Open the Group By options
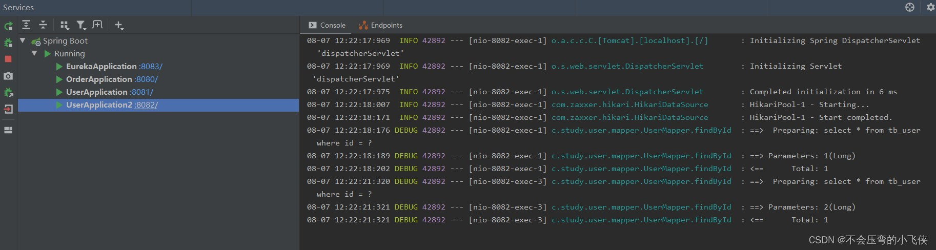Screen dimensions: 936x250 (65, 25)
